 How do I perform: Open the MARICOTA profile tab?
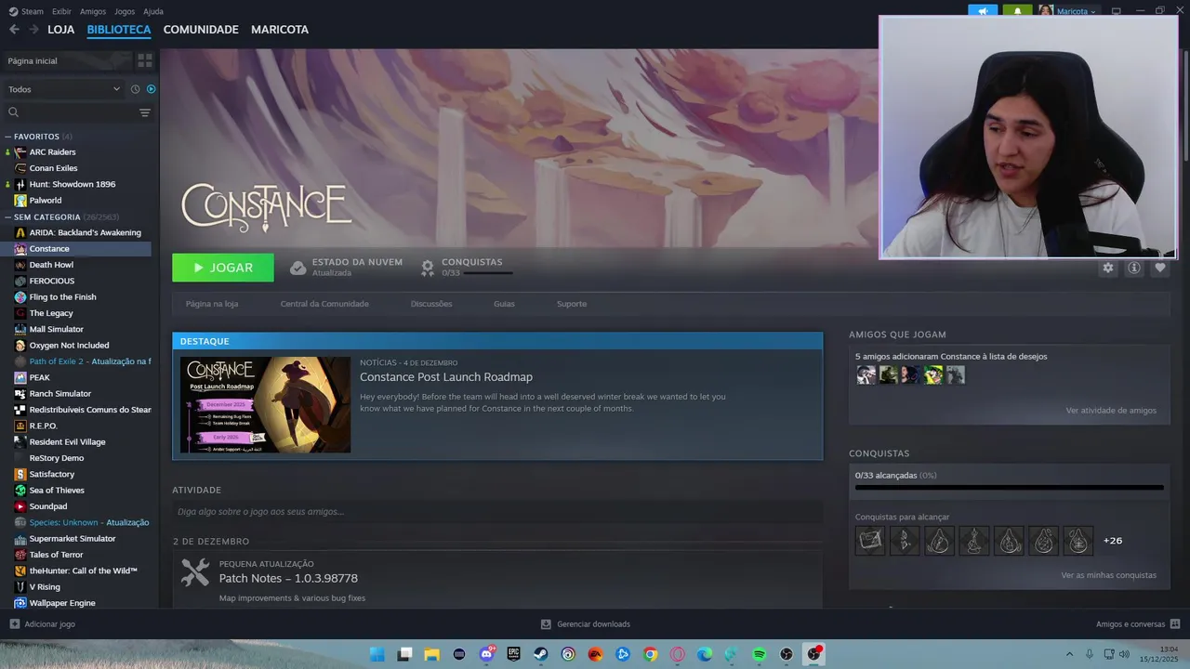[280, 30]
